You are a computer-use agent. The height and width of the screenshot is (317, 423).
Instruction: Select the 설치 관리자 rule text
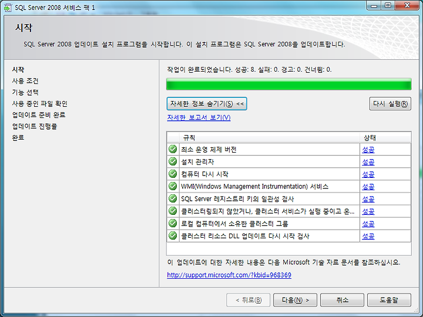point(197,162)
